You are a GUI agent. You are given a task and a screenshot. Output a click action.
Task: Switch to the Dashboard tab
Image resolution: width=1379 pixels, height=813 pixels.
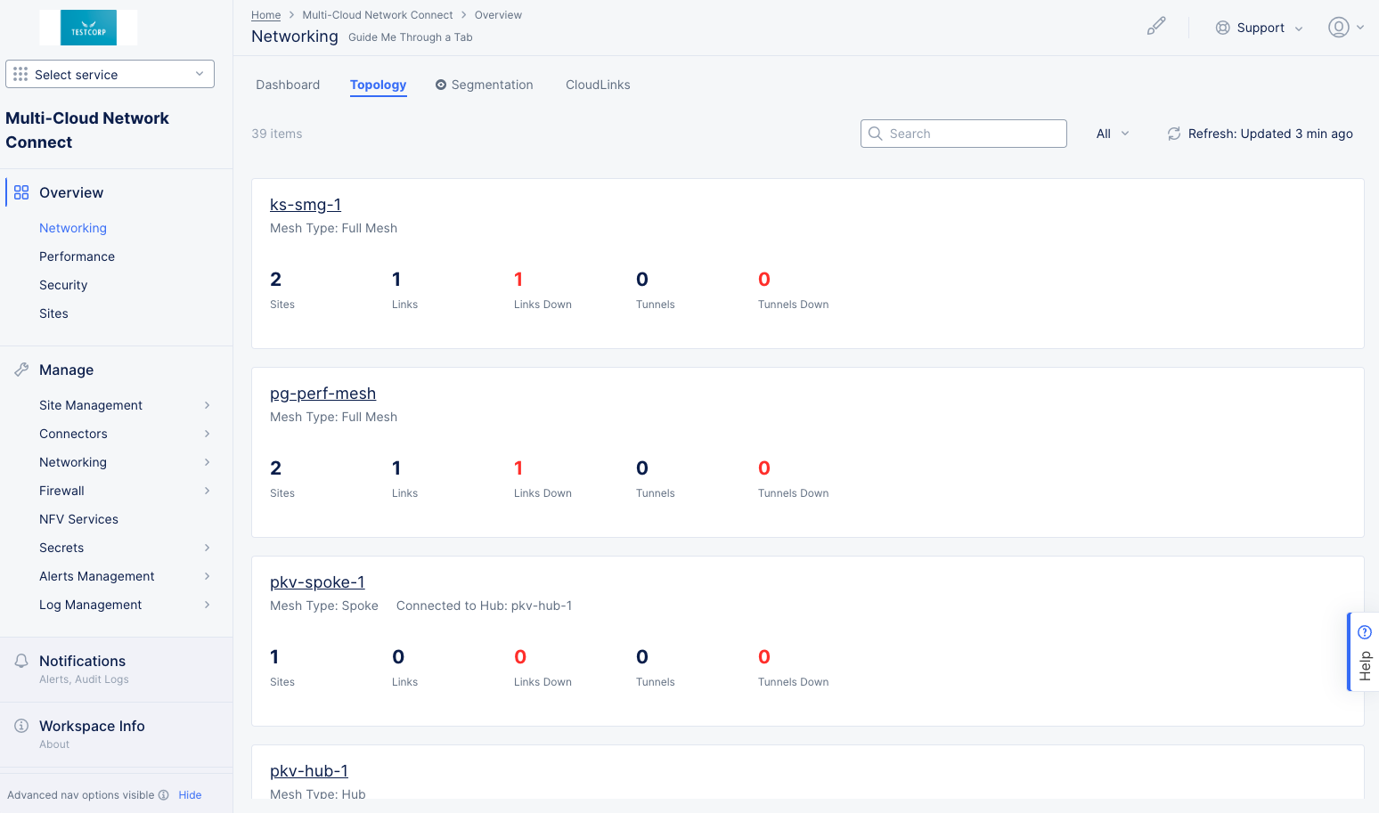click(x=288, y=85)
